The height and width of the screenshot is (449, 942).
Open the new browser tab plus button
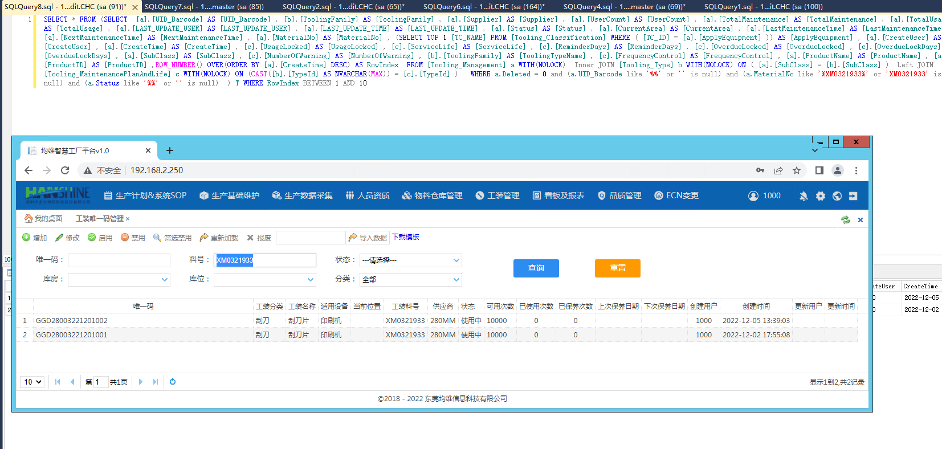(170, 150)
